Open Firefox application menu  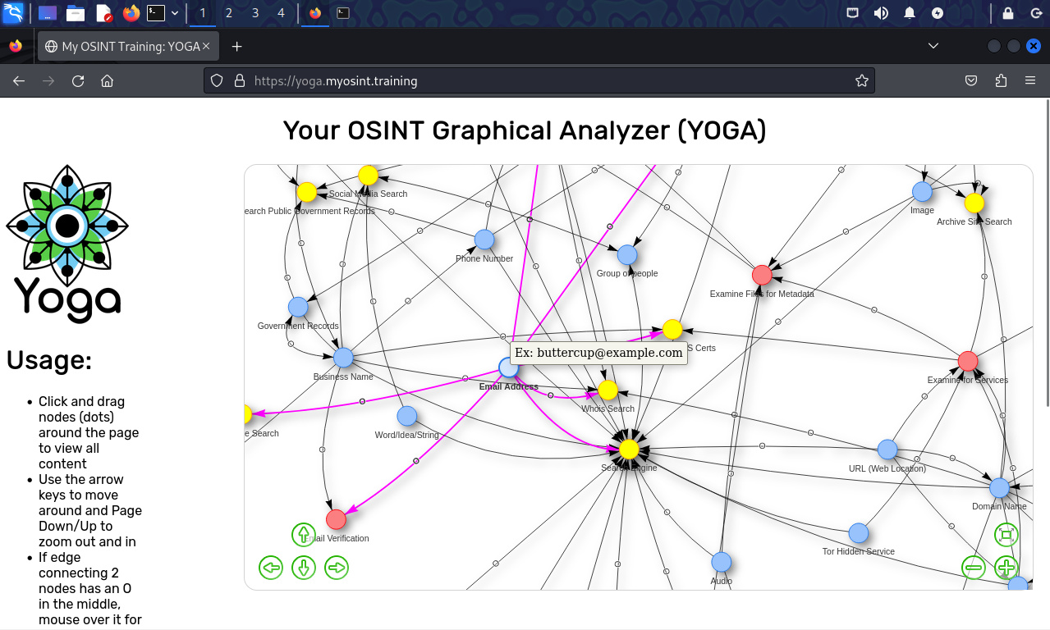1030,80
